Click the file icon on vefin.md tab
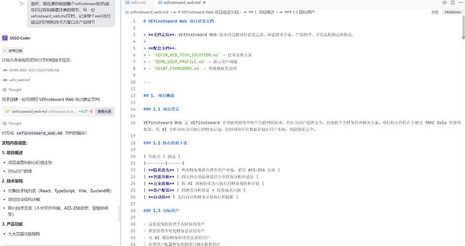Screen dimensions: 465x246 coord(127,3)
